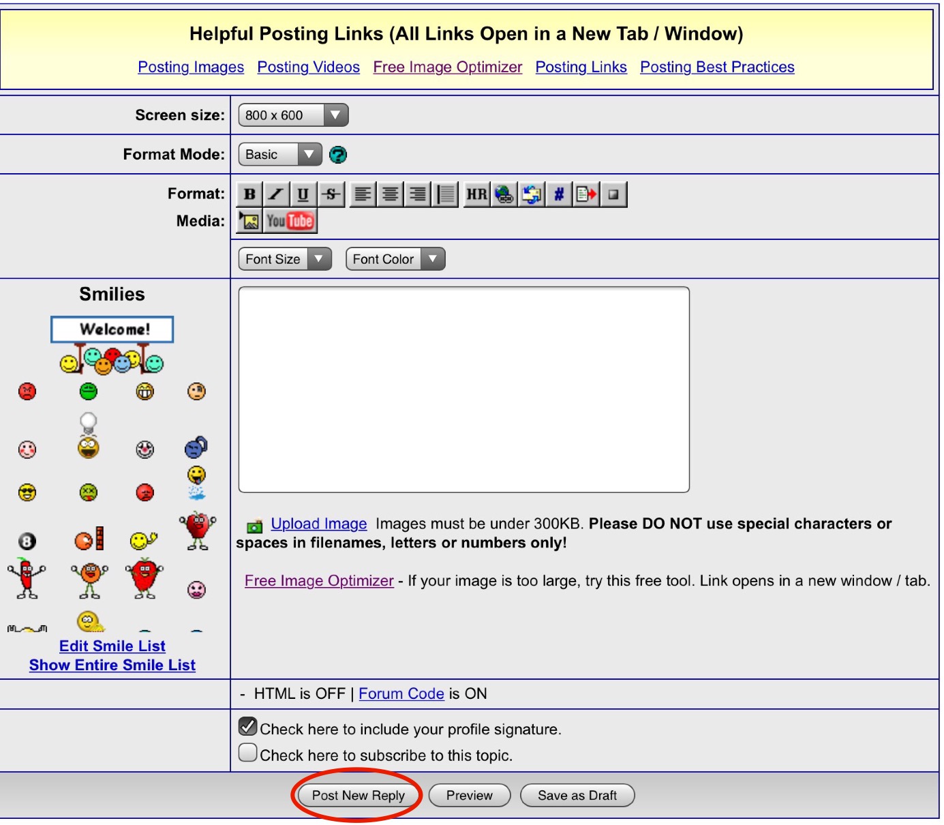Insert hyperlink with globe chain icon
This screenshot has width=944, height=825.
[x=504, y=194]
